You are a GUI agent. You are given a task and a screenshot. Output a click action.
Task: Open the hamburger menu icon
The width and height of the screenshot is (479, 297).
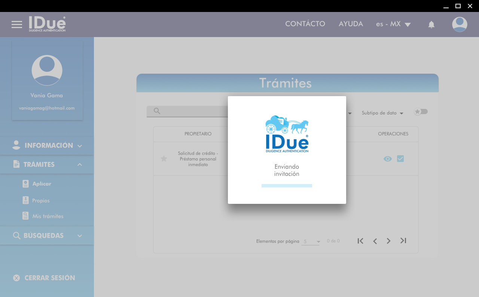pyautogui.click(x=17, y=25)
